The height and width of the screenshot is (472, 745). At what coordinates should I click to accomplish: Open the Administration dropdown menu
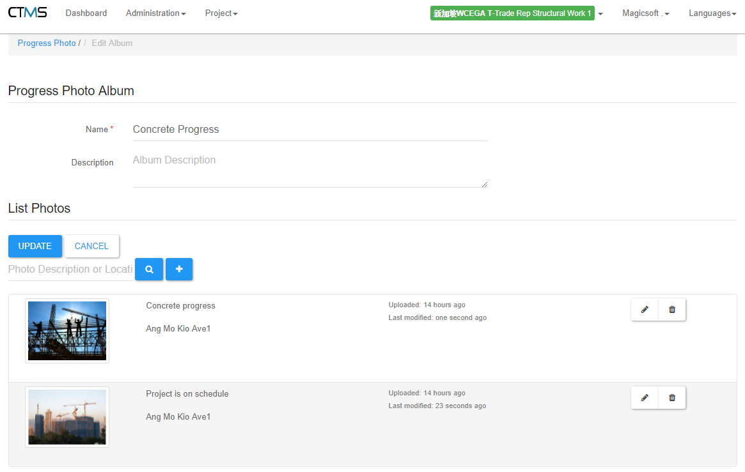coord(156,13)
